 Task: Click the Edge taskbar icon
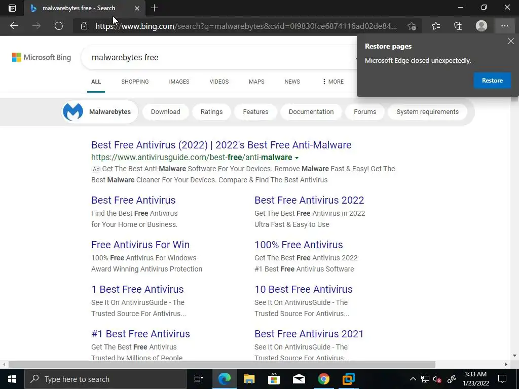point(224,379)
